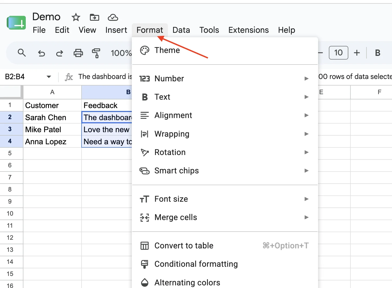Image resolution: width=392 pixels, height=288 pixels.
Task: Select cell containing Feedback
Action: 107,105
